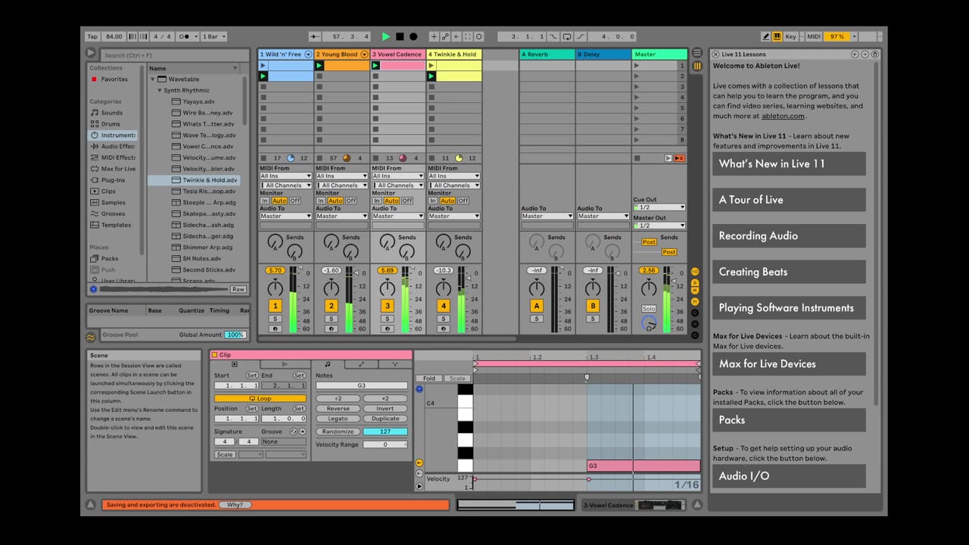Open track 1 MIDI From All Ins dropdown

click(286, 176)
